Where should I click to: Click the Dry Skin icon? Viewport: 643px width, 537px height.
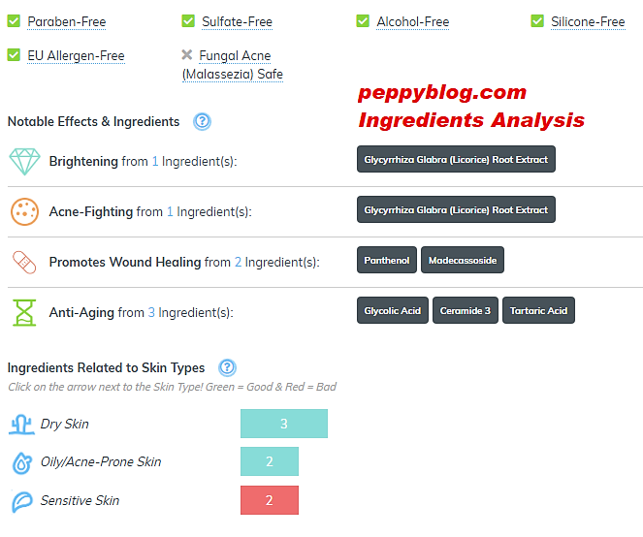click(x=21, y=424)
